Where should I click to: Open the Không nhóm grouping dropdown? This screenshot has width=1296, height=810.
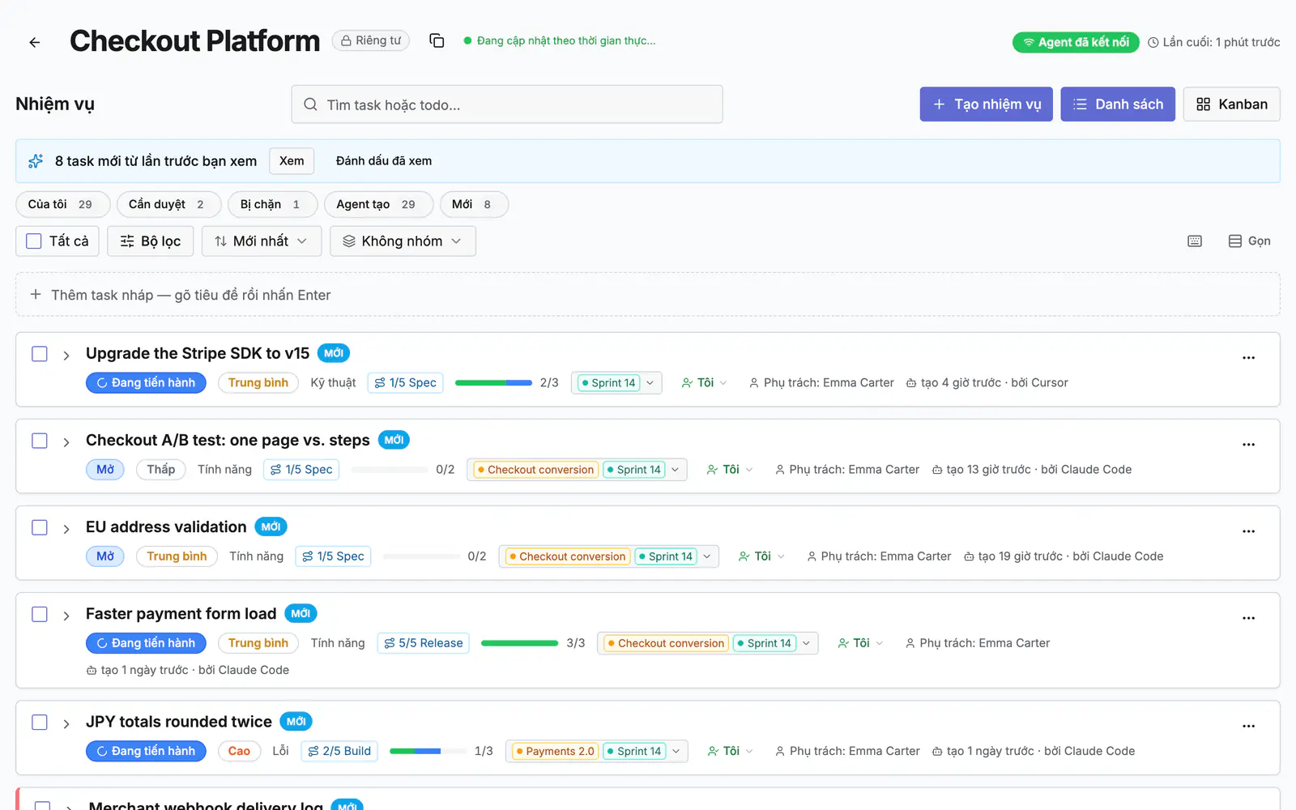(403, 241)
